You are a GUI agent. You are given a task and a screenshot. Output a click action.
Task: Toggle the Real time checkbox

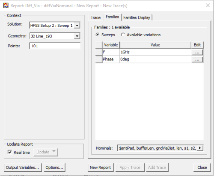10,152
